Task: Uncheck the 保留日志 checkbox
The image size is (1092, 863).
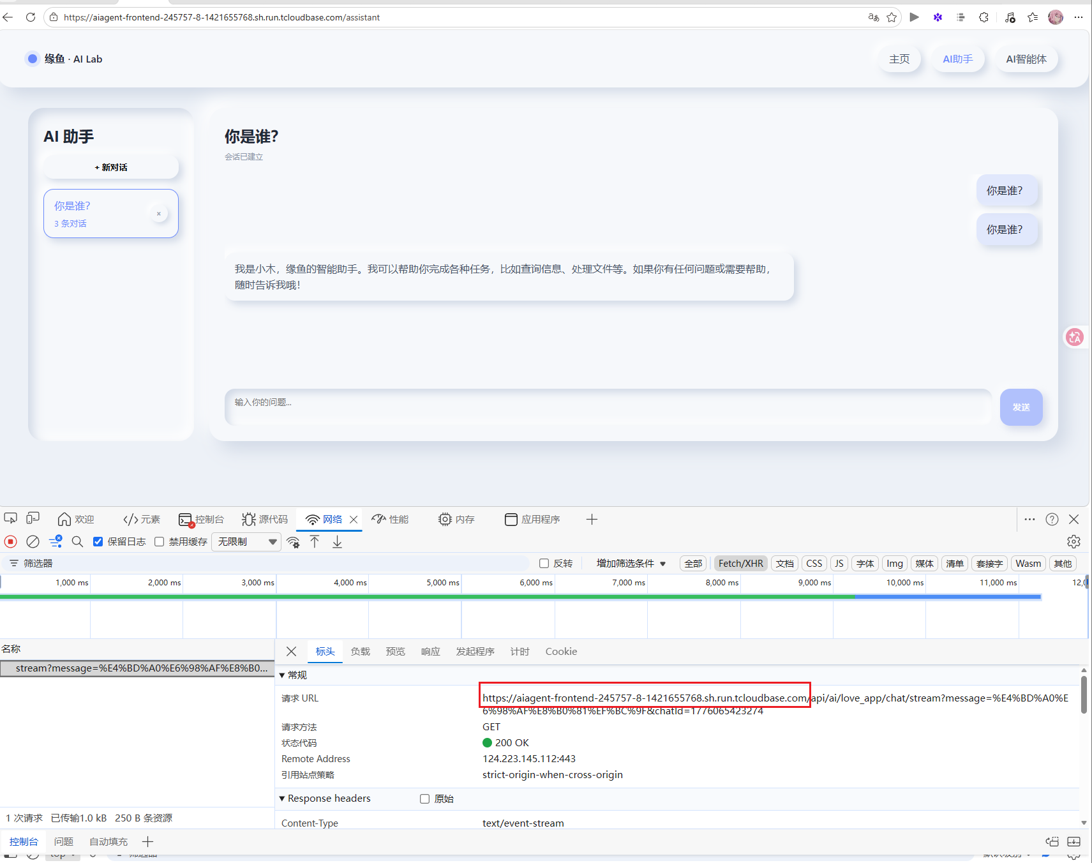Action: point(98,542)
